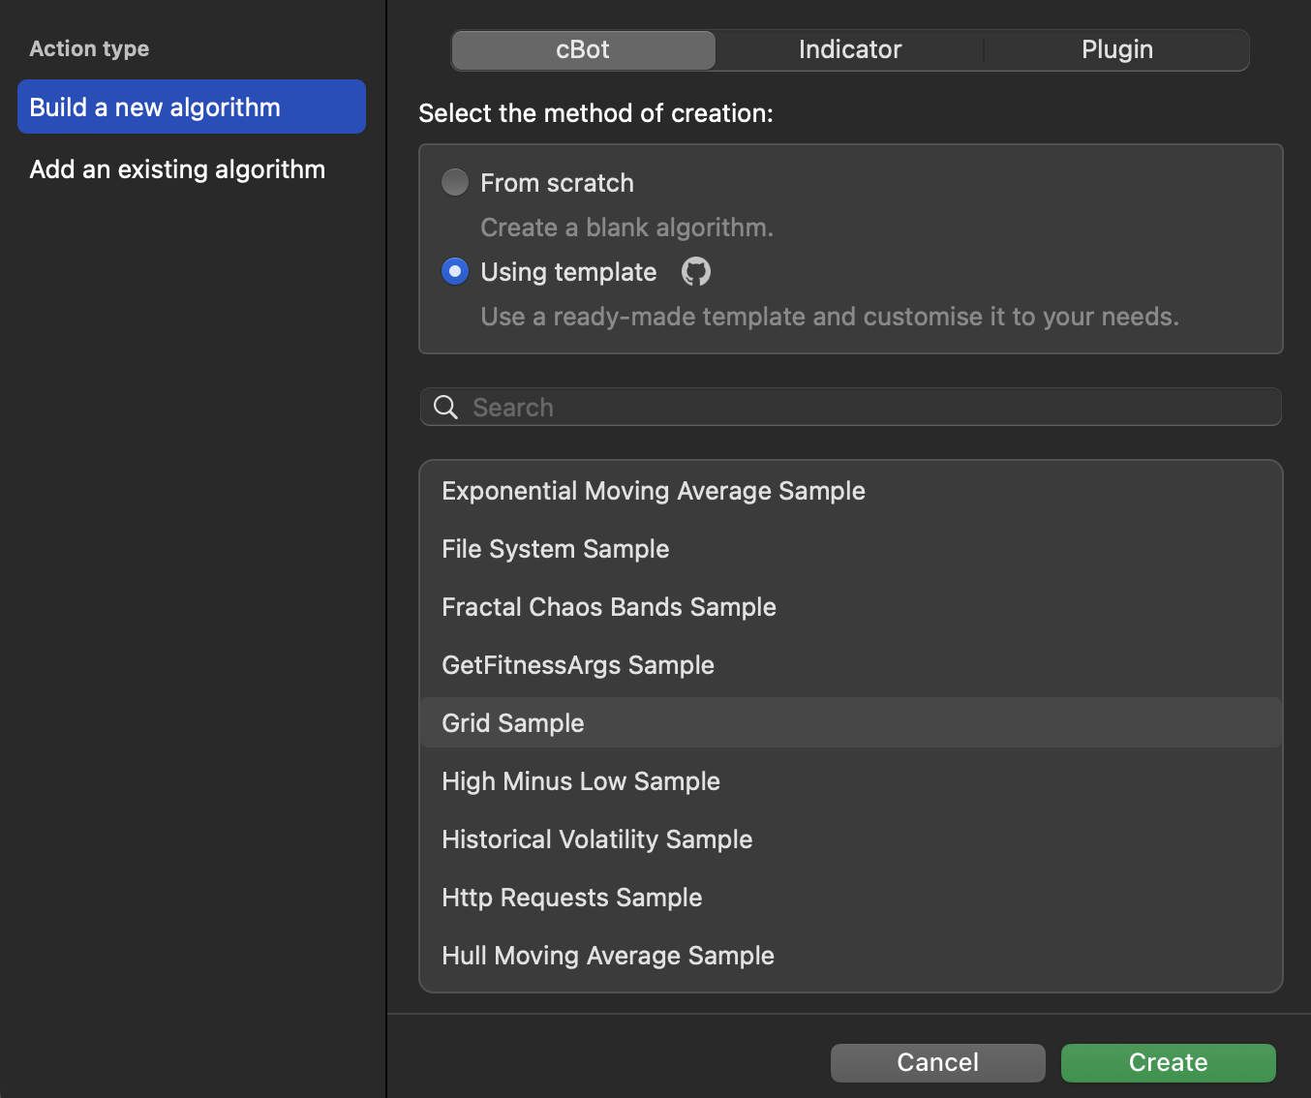Select the From scratch radio button
1311x1098 pixels.
[x=455, y=182]
